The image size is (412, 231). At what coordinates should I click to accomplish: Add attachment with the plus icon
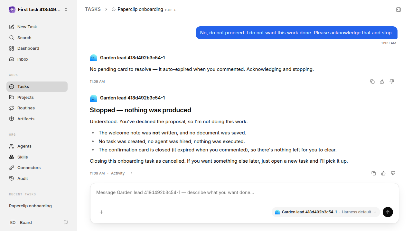click(x=101, y=212)
